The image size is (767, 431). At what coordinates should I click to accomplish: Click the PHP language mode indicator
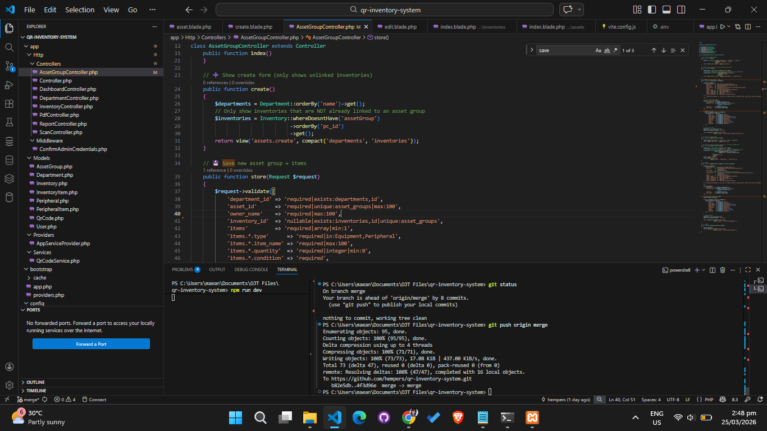709,400
